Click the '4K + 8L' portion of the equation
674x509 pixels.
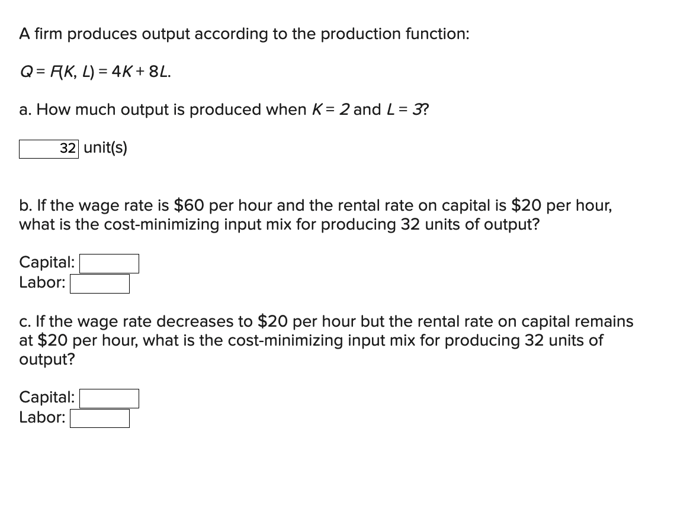point(141,72)
